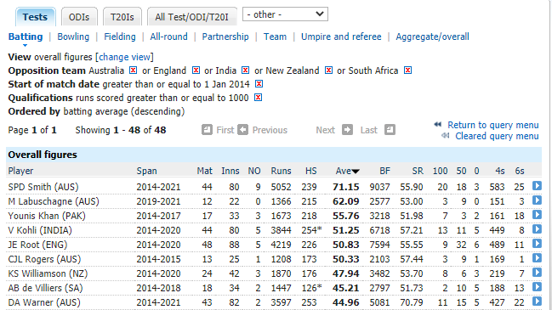Sort by the 4s column header
The image size is (552, 310).
coord(500,171)
